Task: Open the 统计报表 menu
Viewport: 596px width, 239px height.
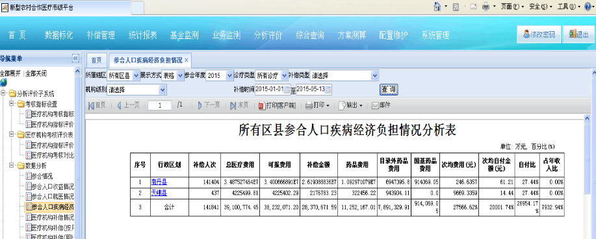Action: coord(142,35)
